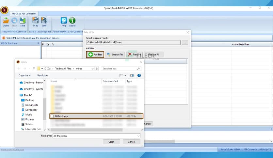Screen dimensions: 273x158
Task: Open the About icon
Action: [x=72, y=22]
